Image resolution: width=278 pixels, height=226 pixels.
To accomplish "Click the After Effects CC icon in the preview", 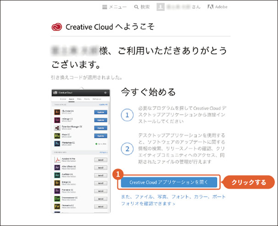I will (x=57, y=168).
